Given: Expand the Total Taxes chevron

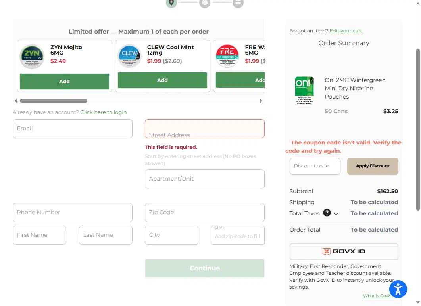Looking at the screenshot, I should tap(336, 213).
